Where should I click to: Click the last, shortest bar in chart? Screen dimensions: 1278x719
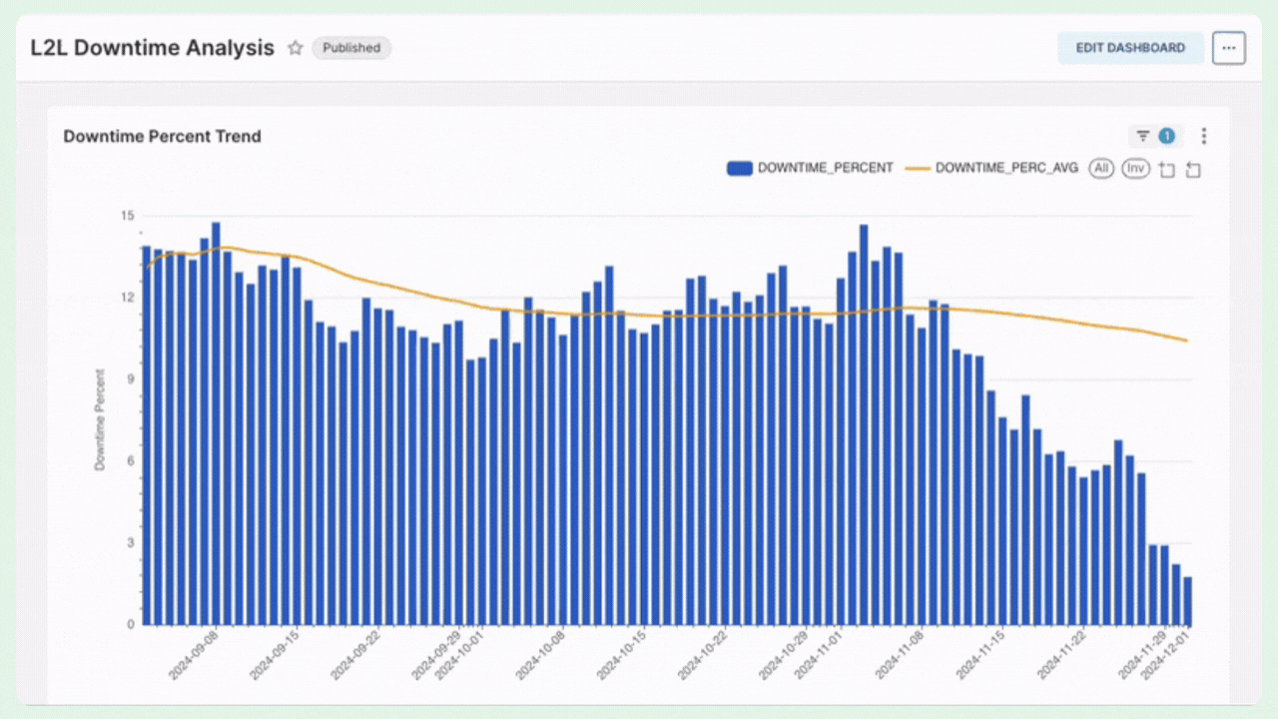click(1187, 601)
